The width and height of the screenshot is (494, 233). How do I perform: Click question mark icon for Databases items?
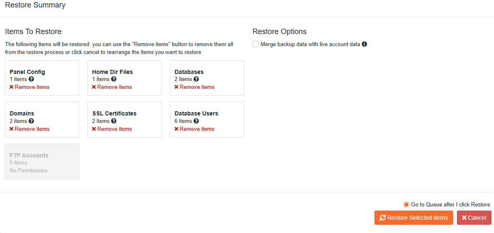[x=196, y=79]
